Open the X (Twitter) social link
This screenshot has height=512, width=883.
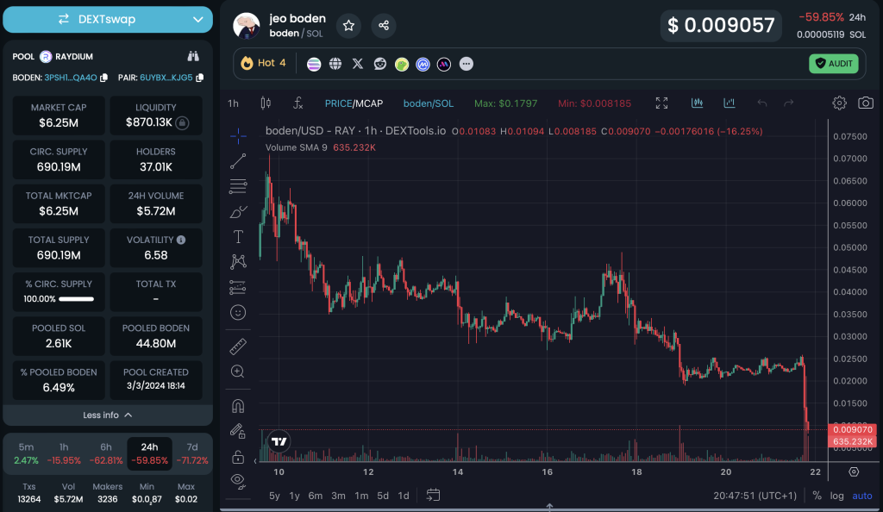click(358, 64)
